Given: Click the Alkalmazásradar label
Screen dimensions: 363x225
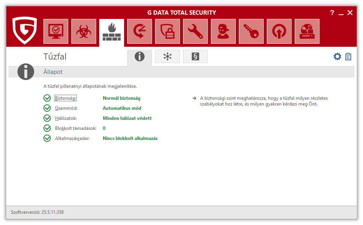Looking at the screenshot, I should coord(72,138).
